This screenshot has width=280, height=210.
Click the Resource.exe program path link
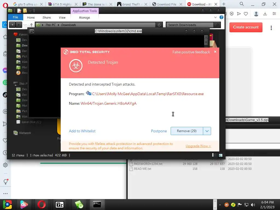(148, 94)
